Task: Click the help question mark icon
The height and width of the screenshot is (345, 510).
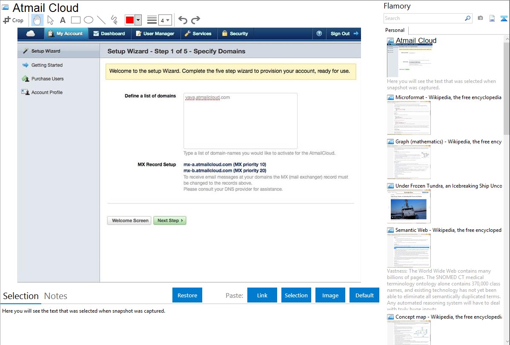Action: click(319, 34)
